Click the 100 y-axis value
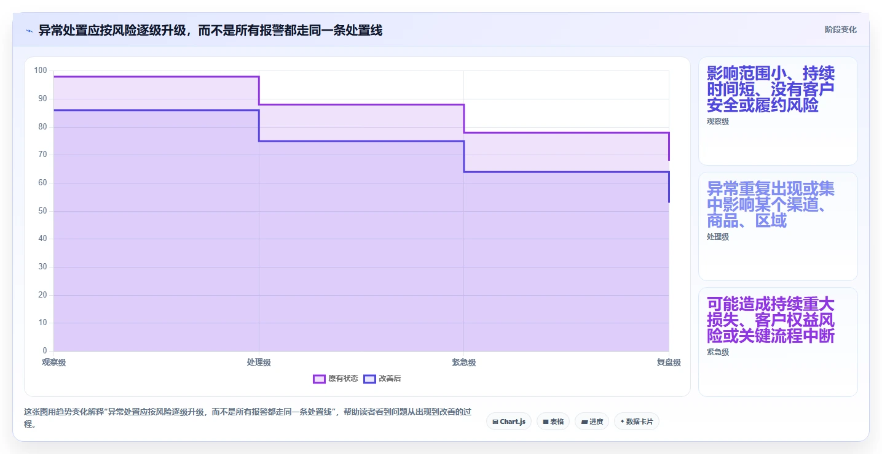The height and width of the screenshot is (454, 882). [41, 71]
